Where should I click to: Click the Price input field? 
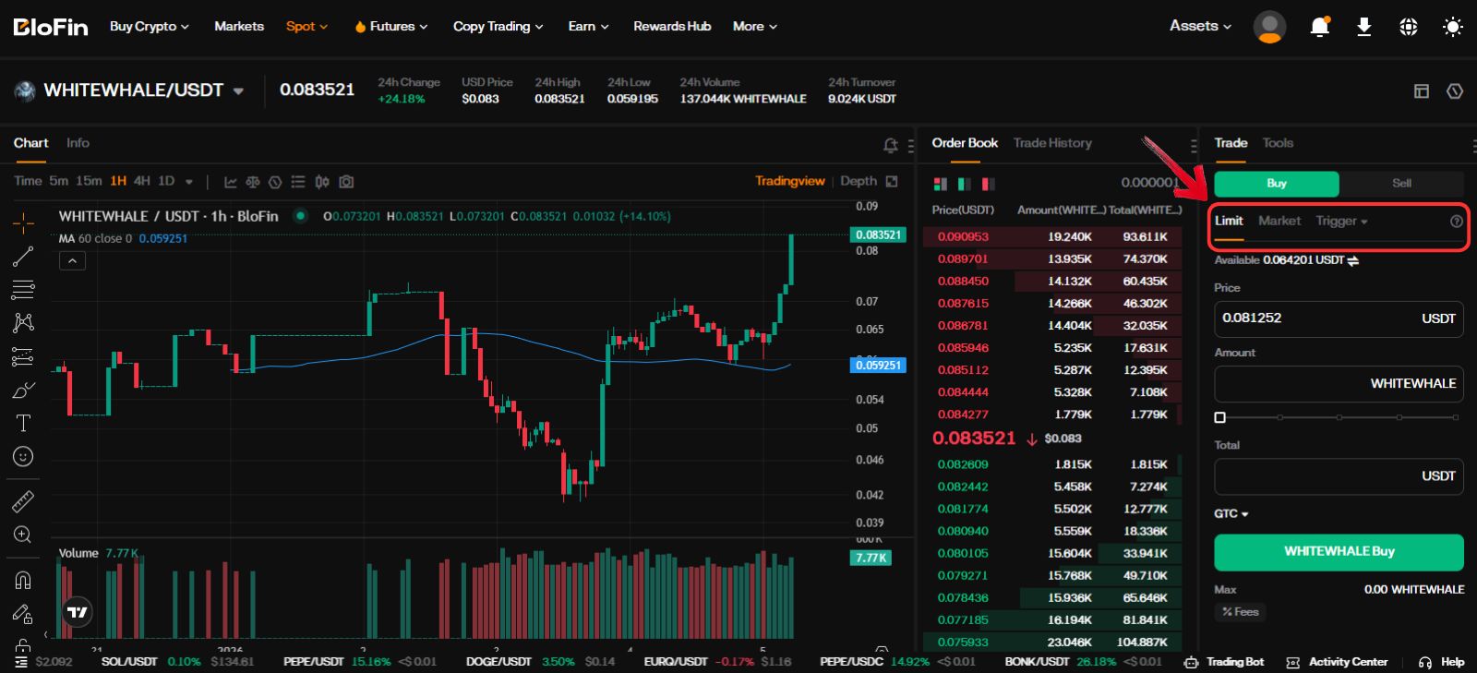[1315, 318]
